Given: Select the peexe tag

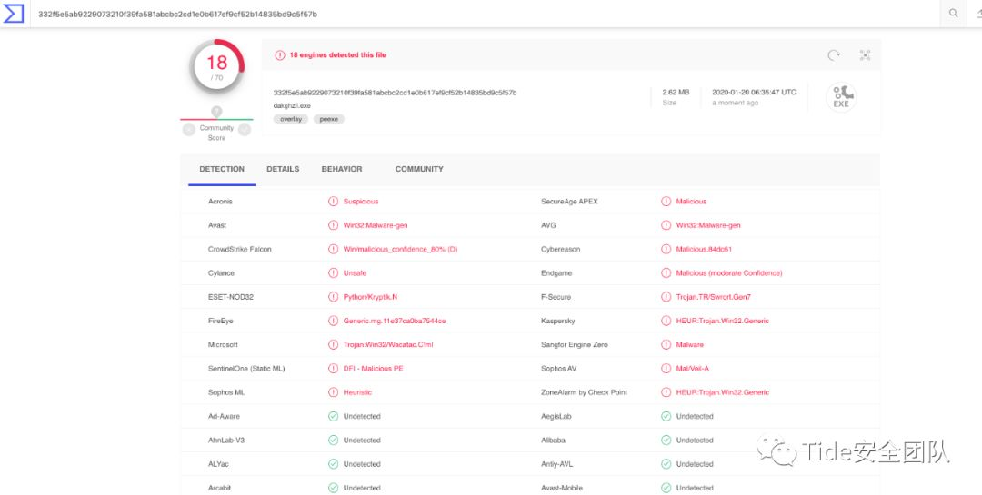Looking at the screenshot, I should (x=329, y=119).
